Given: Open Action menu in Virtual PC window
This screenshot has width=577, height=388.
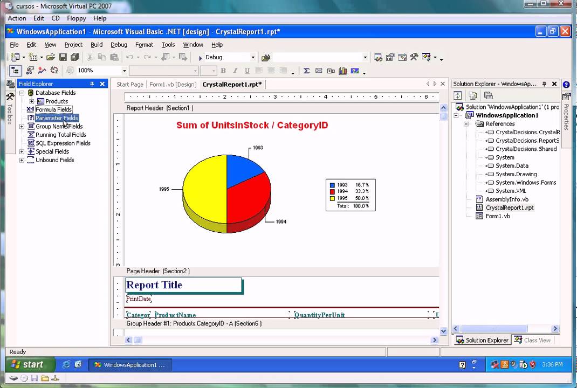Looking at the screenshot, I should pos(17,18).
